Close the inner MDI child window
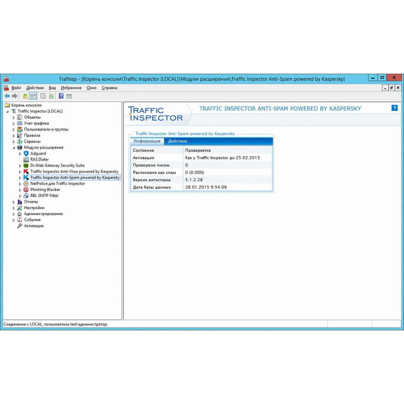 coord(398,88)
